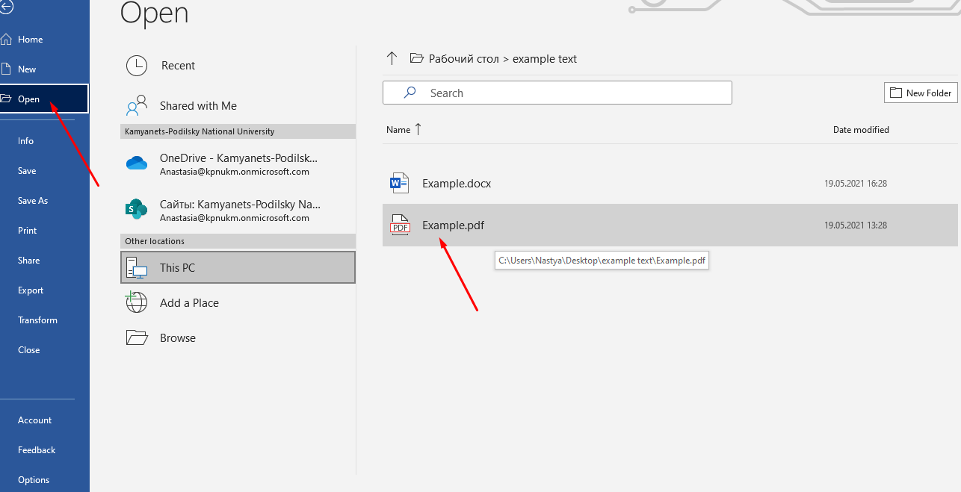
Task: Navigate to the Рабочий стол breadcrumb
Action: pos(456,58)
